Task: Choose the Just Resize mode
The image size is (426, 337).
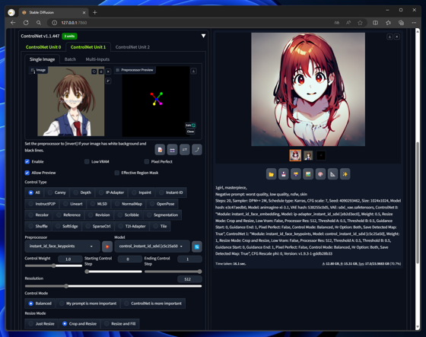Action: (x=41, y=323)
